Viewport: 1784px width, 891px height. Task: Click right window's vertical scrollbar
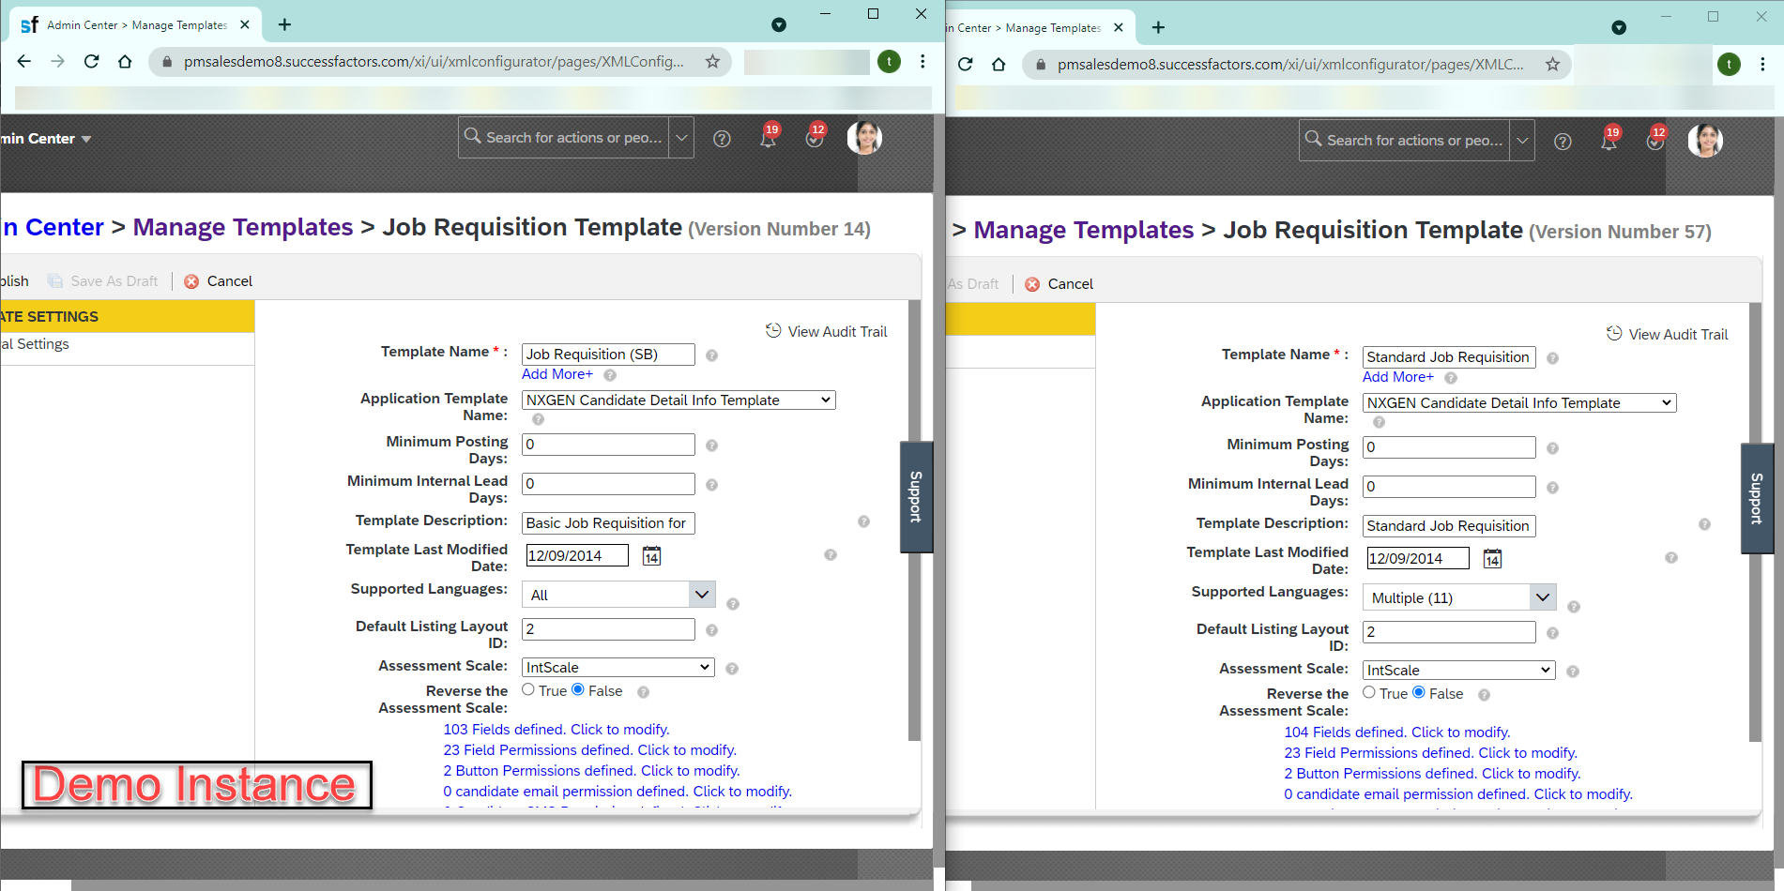pos(1756,523)
